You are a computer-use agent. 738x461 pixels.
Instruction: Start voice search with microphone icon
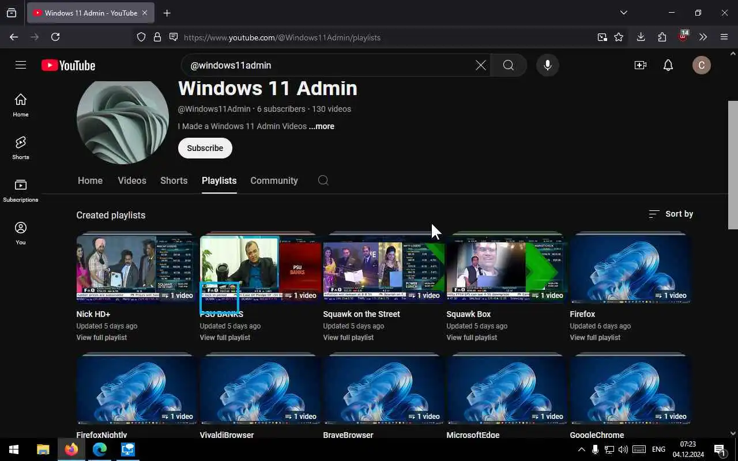tap(548, 65)
